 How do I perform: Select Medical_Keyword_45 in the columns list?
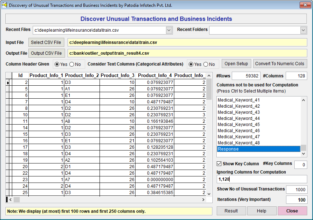pos(239,125)
